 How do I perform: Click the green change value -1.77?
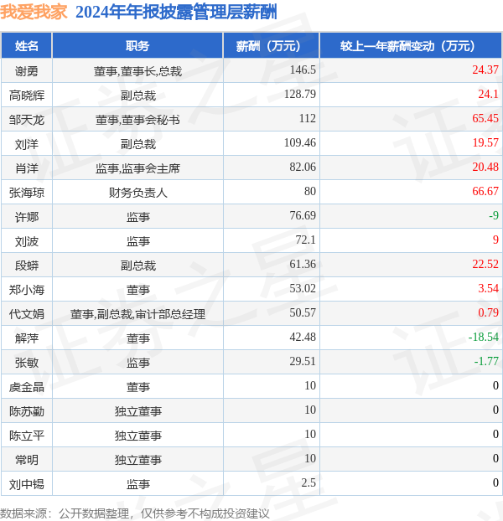click(486, 361)
